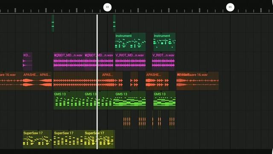Select the short pink KO... audio clip
The image size is (273, 154).
pyautogui.click(x=27, y=61)
